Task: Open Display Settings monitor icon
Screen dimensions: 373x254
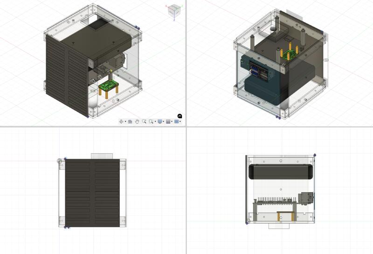Action: tap(160, 121)
